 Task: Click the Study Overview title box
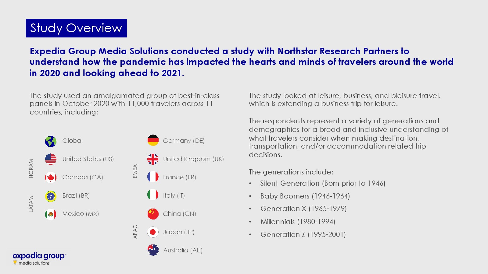76,28
